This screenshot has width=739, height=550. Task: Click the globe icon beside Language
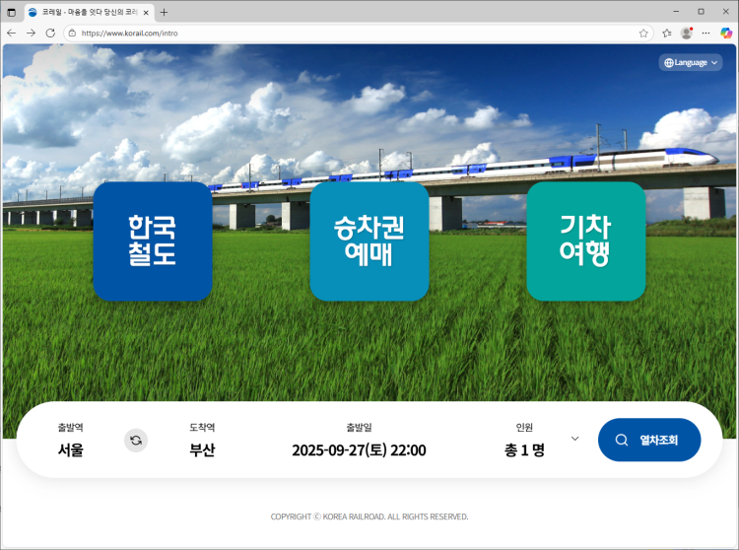669,63
